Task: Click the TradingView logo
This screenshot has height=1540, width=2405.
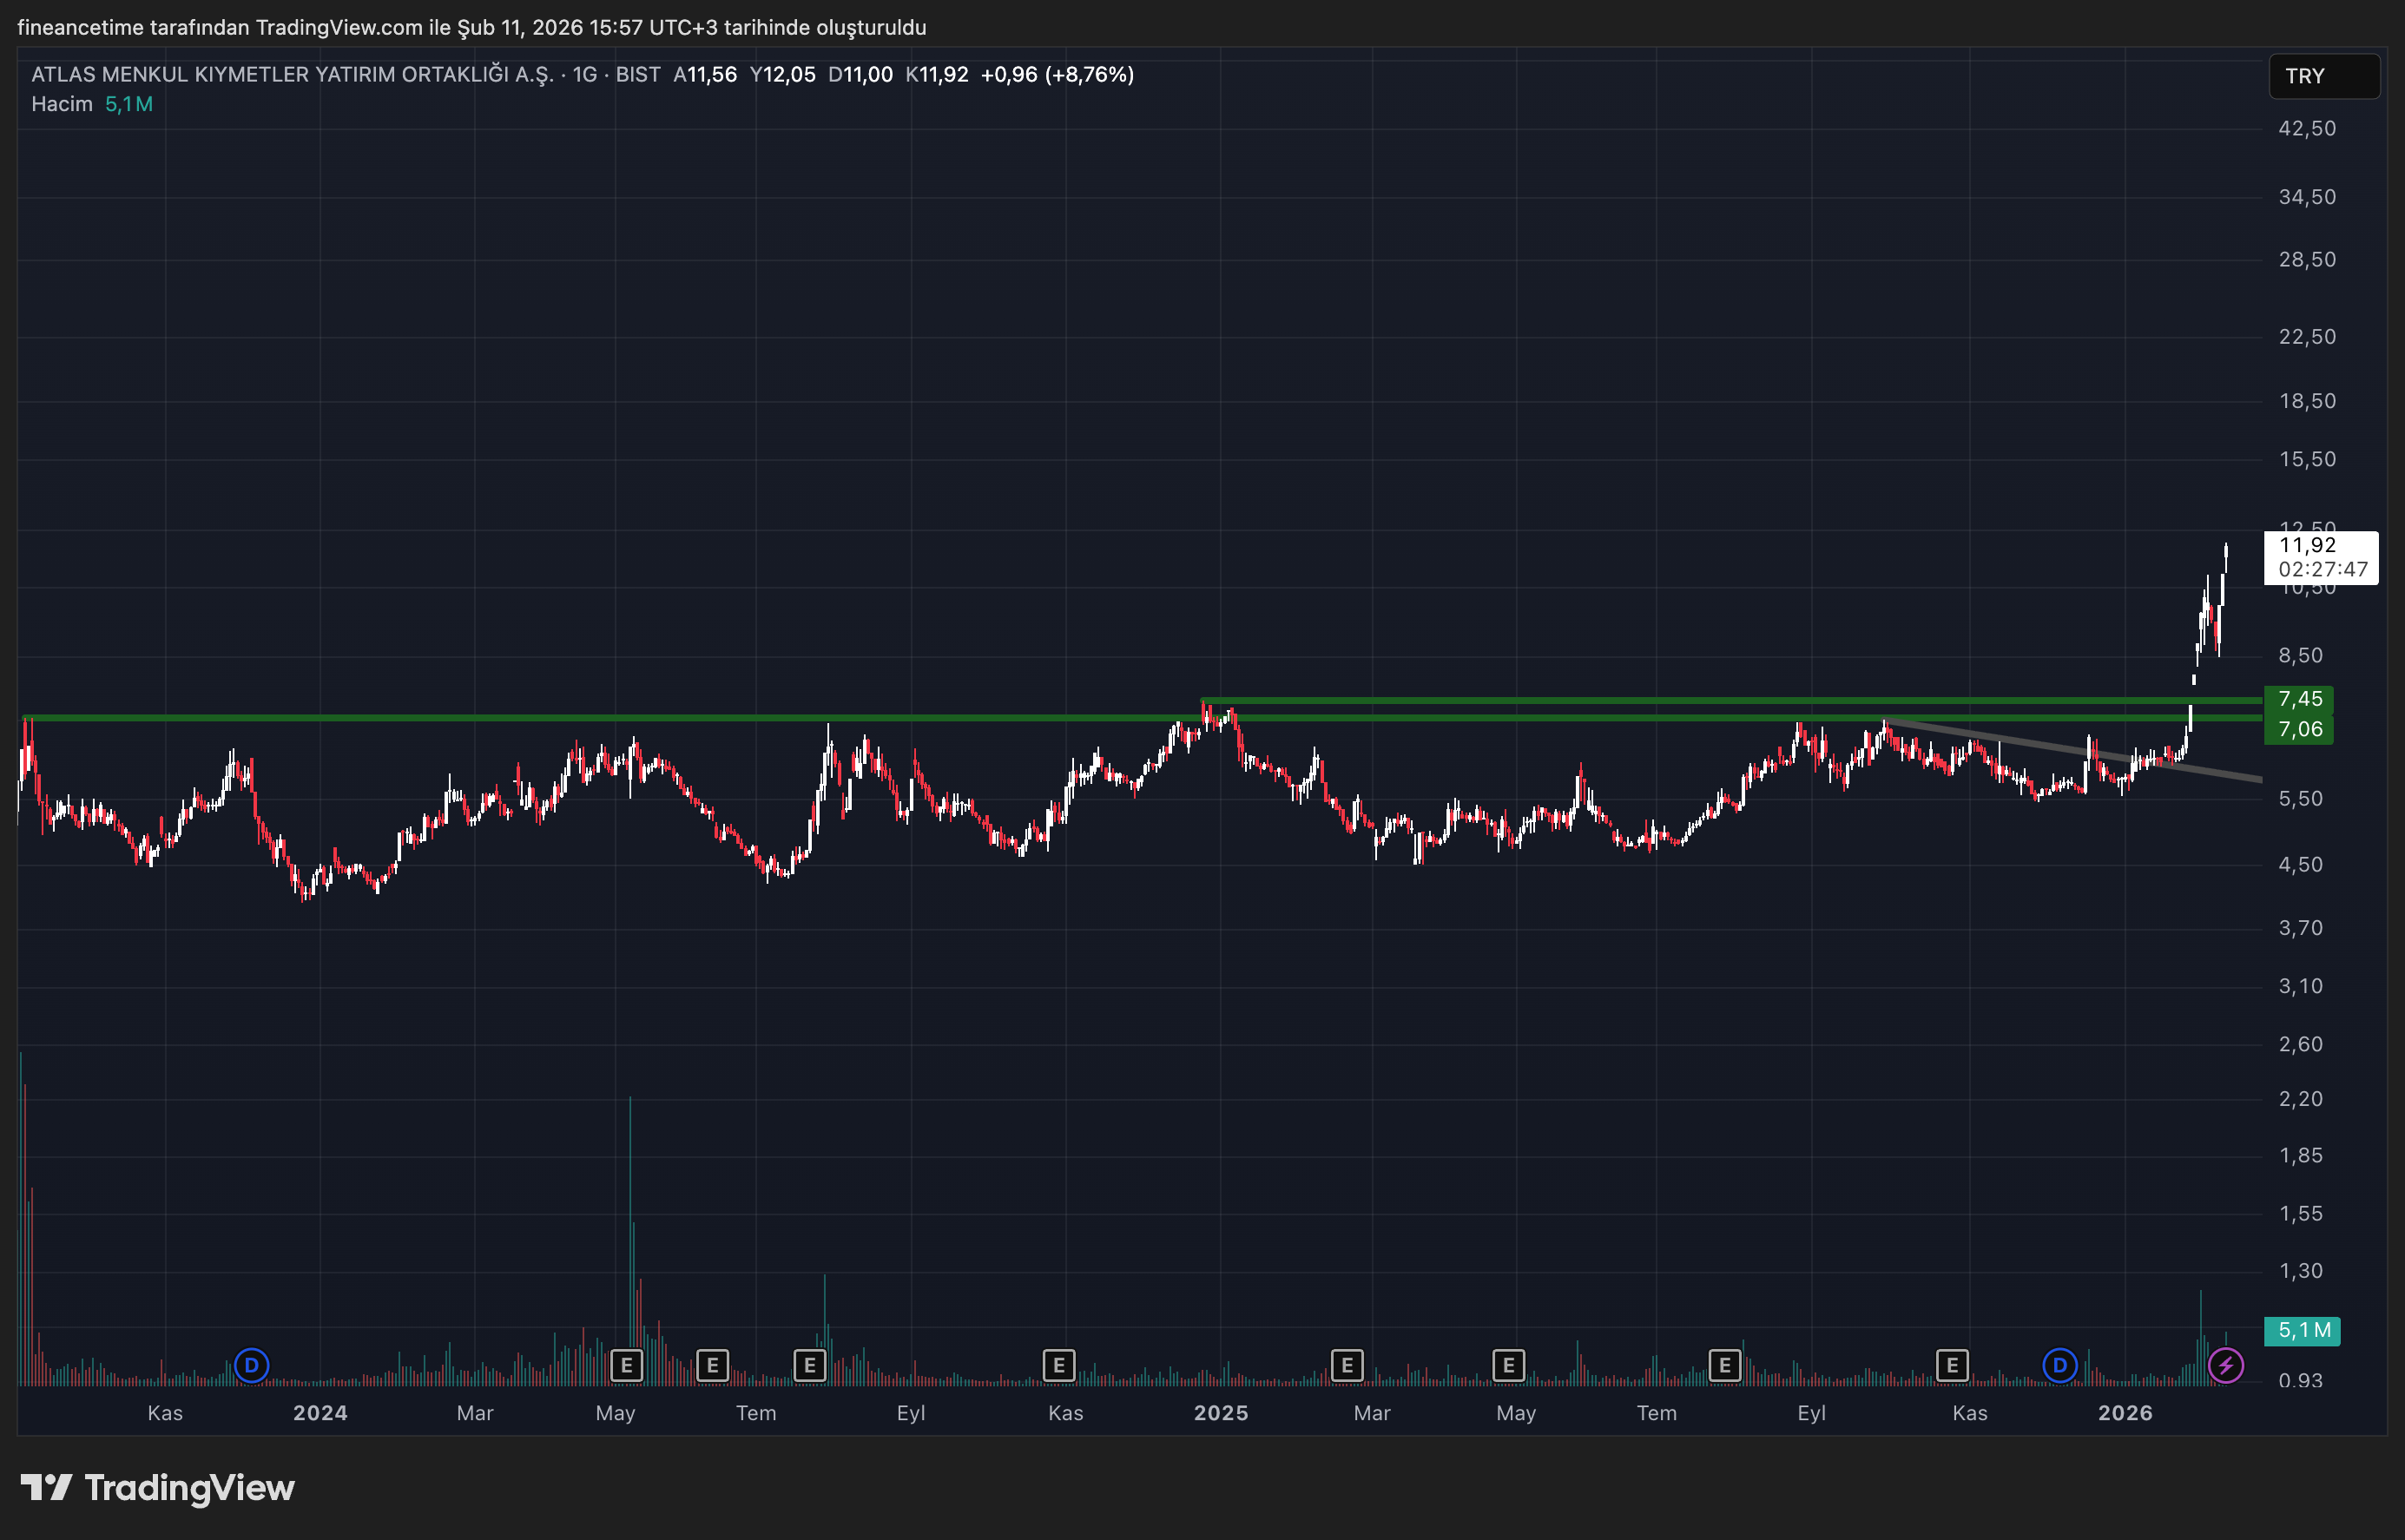Action: coord(158,1488)
